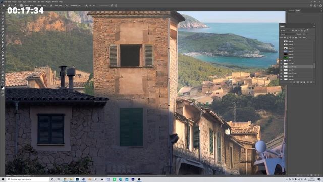Click the Home icon in options bar
The image size is (323, 182).
click(4, 5)
